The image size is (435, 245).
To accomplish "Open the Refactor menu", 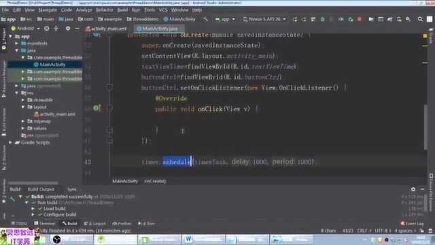I will 105,10.
